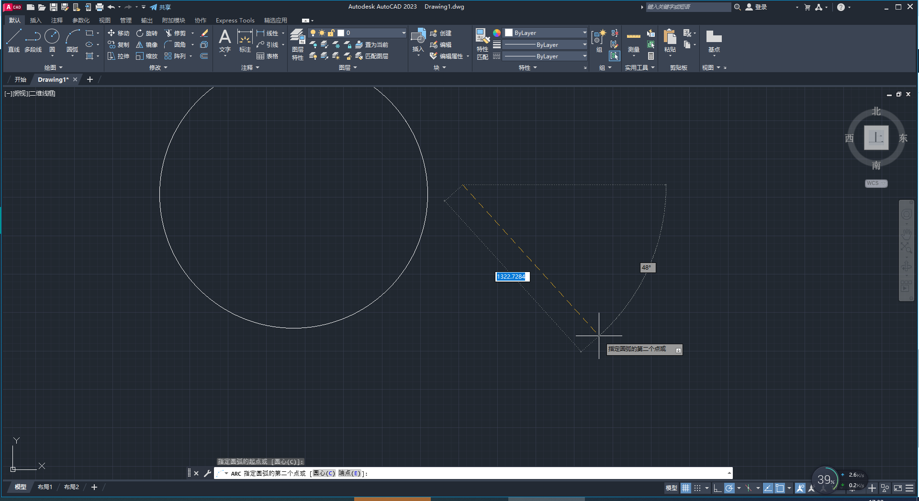Open the ByLayer color dropdown
This screenshot has width=919, height=501.
click(584, 33)
